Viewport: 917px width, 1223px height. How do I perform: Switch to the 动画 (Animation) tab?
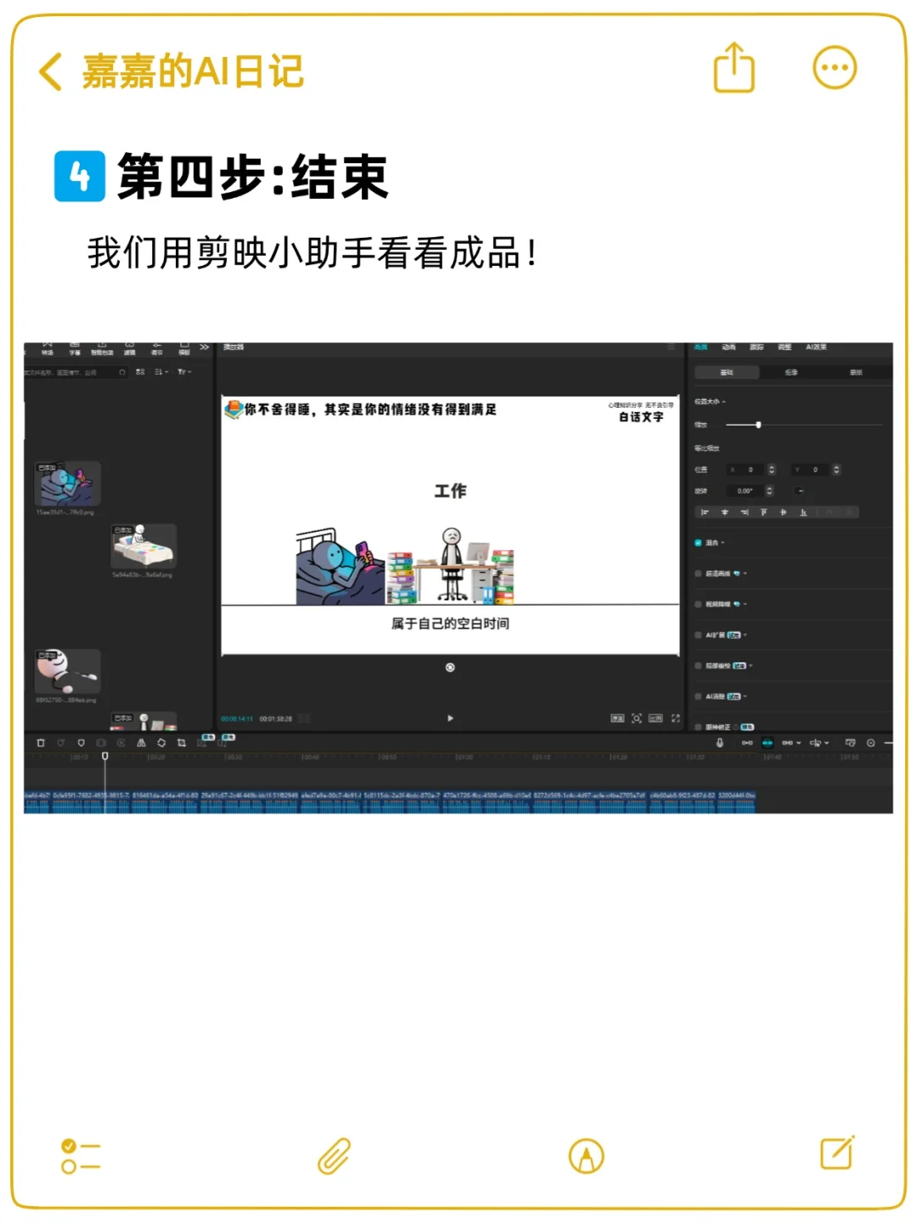coord(729,347)
